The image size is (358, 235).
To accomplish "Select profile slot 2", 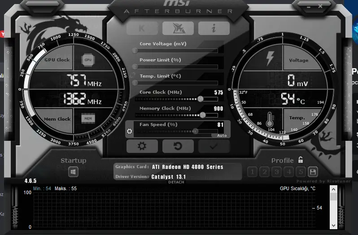I will 265,172.
